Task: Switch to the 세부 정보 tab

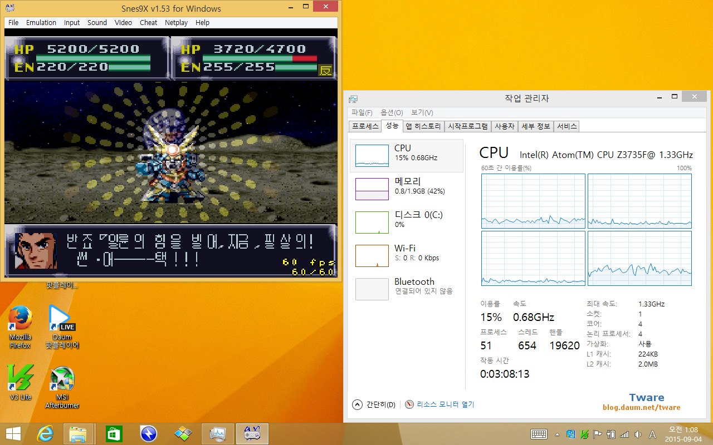Action: pyautogui.click(x=536, y=126)
